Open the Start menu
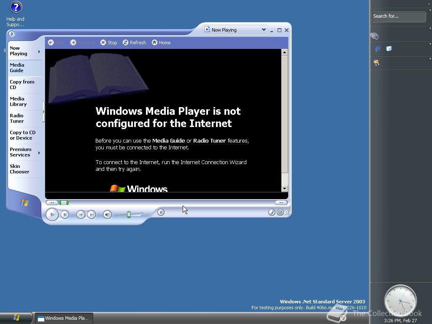 (x=16, y=318)
